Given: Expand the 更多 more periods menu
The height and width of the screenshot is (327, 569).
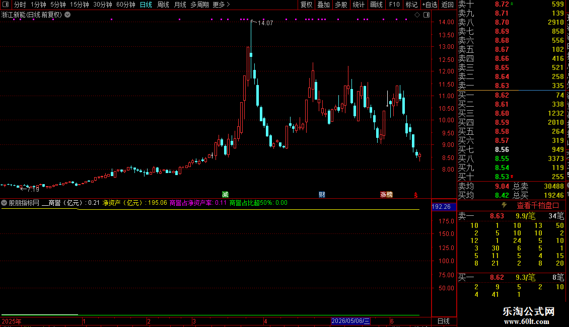Looking at the screenshot, I should [x=222, y=5].
